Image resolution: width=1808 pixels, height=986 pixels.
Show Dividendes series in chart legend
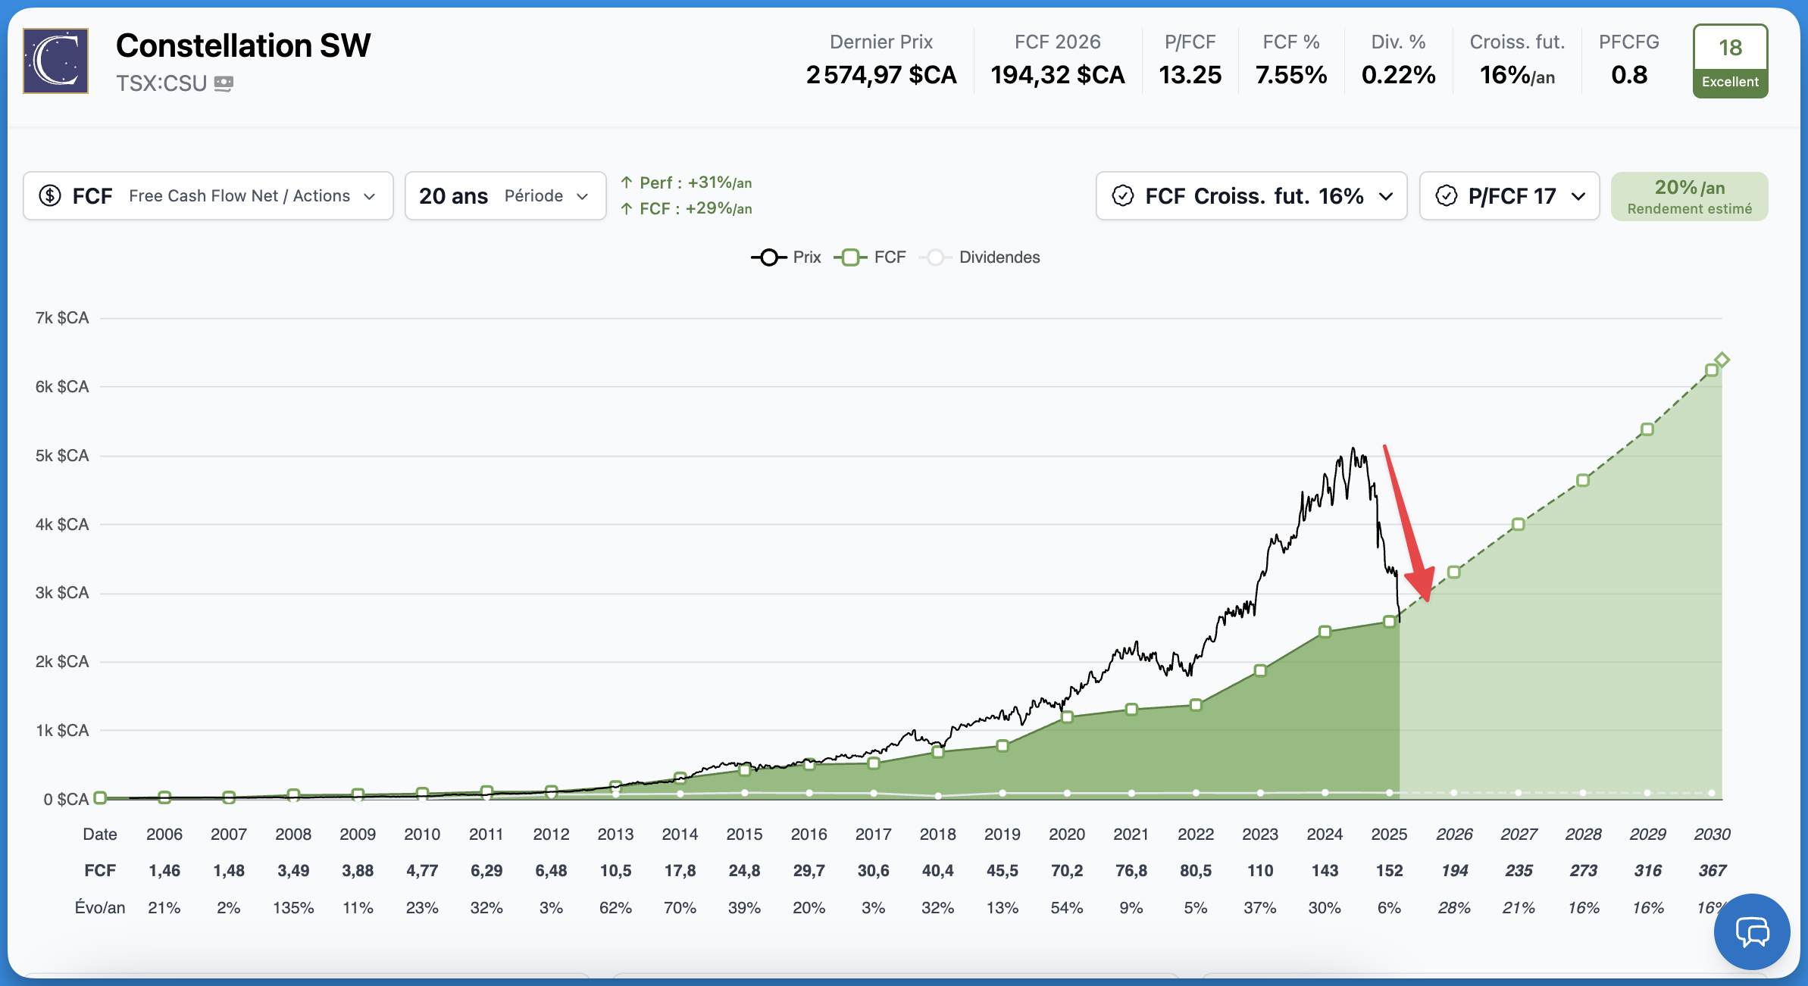click(980, 257)
